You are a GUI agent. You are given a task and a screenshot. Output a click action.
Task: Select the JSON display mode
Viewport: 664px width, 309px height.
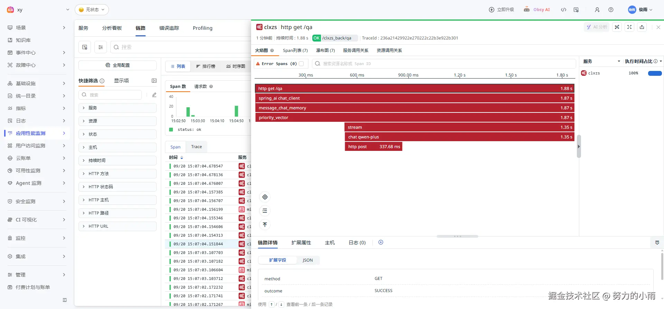[307, 260]
